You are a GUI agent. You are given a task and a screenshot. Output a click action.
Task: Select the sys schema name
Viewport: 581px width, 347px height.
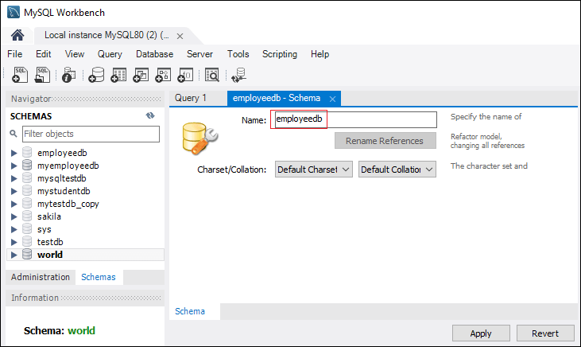coord(44,229)
